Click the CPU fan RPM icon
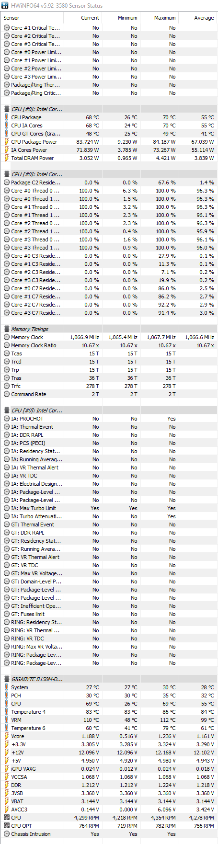The image size is (218, 844). pos(6,818)
